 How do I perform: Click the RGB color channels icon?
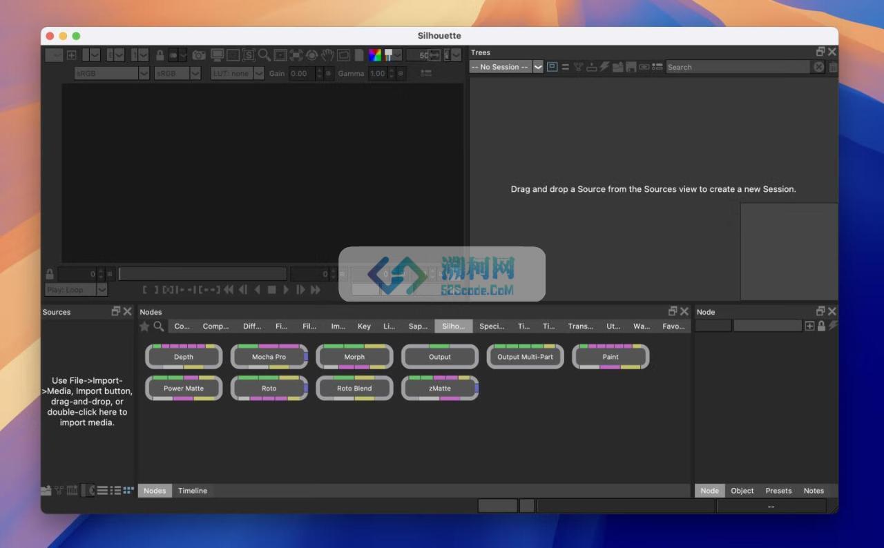(x=374, y=55)
